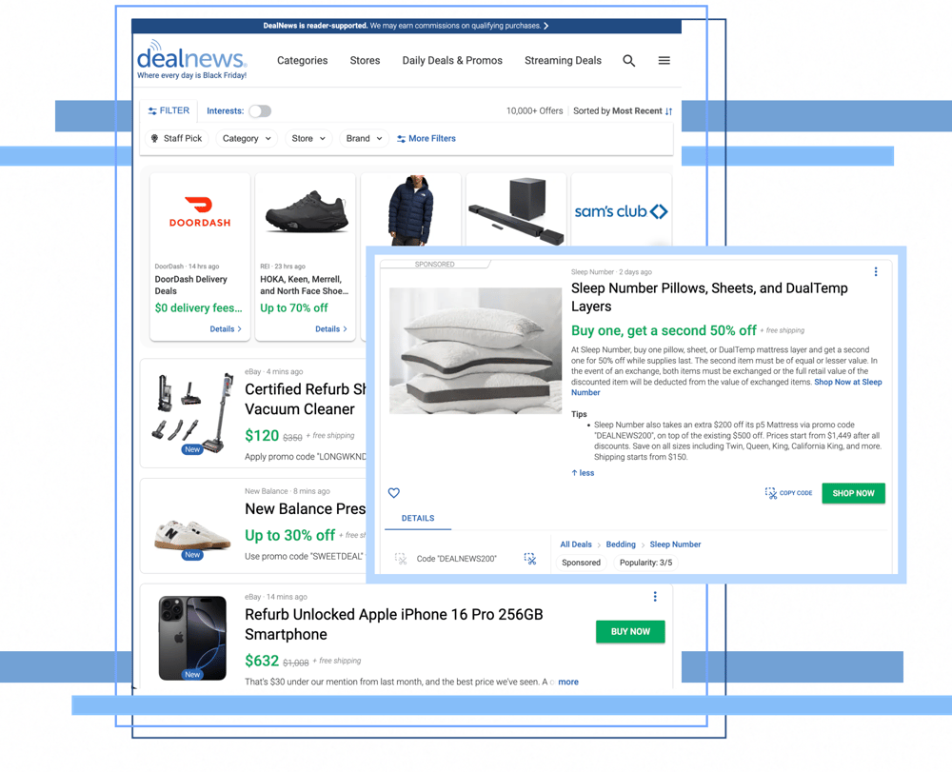Favorite the Sleep Number deal with the heart icon

[x=393, y=493]
